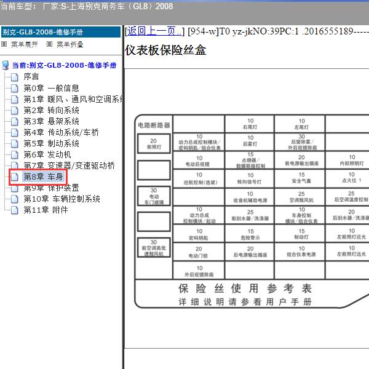This screenshot has width=369, height=369.
Task: Click the 当前车型 vehicle info bar text
Action: click(87, 6)
